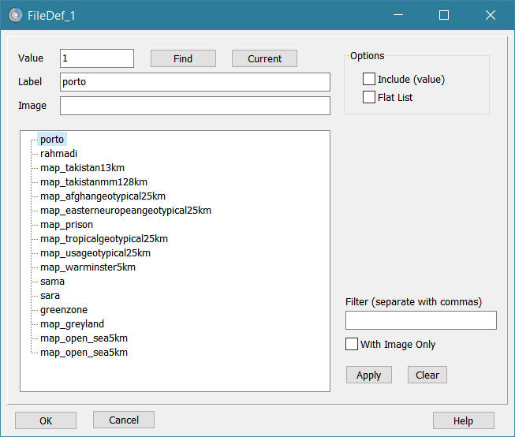
Task: Select map_takistan13km tree entry
Action: pos(82,168)
